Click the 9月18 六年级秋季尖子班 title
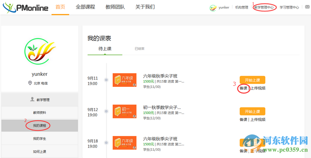 pyautogui.click(x=160, y=139)
